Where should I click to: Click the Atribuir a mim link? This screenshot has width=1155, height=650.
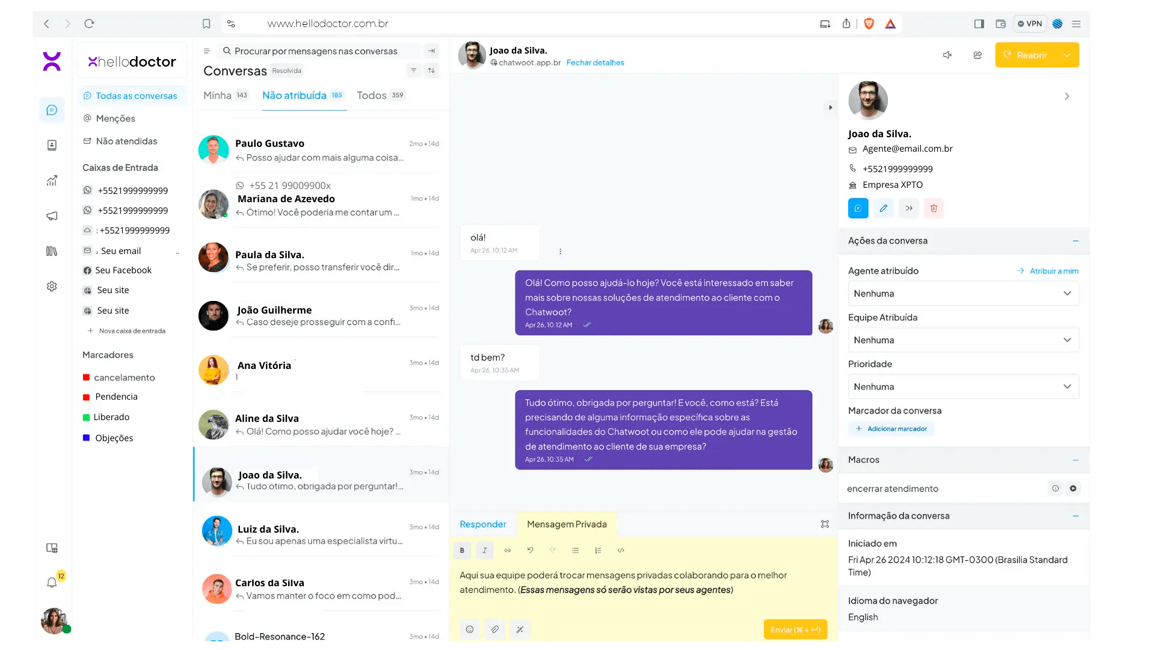point(1053,271)
